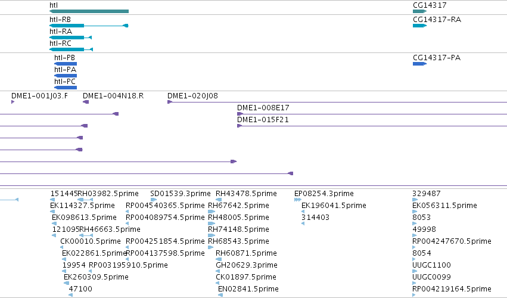
Task: Click the 49998 feature label
Action: point(424,229)
